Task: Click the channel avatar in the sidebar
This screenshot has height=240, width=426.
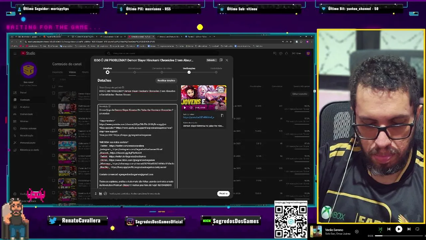Action: pyautogui.click(x=28, y=70)
